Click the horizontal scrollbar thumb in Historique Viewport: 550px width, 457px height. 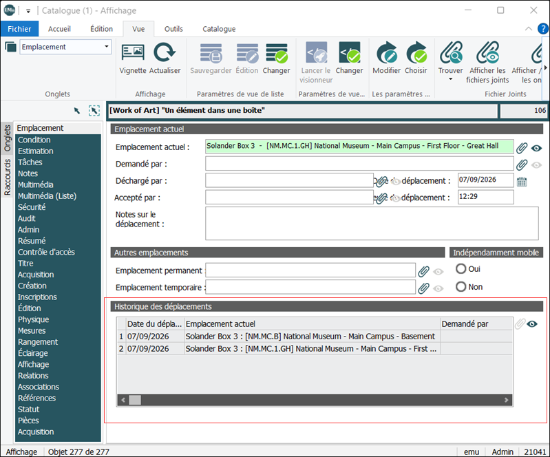pyautogui.click(x=135, y=400)
